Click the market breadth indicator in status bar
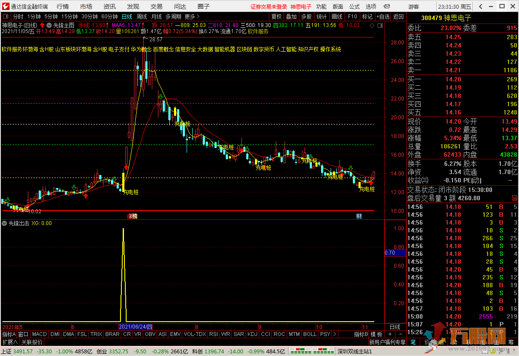The image size is (519, 356). click(312, 351)
